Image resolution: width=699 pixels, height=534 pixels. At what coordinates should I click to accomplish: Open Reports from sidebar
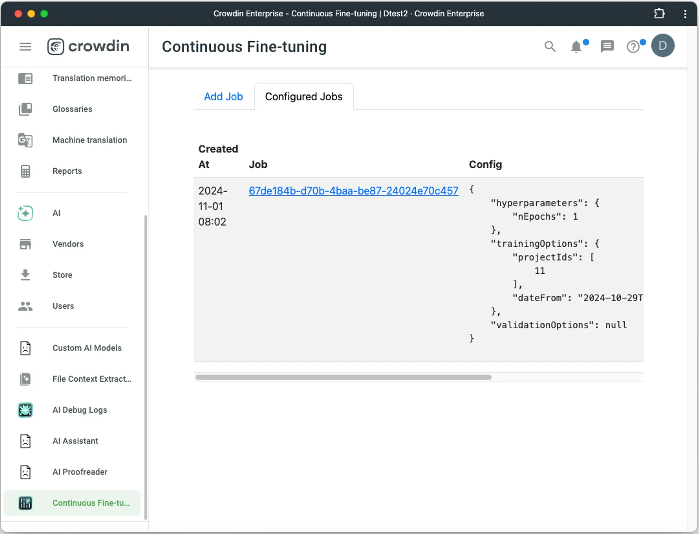(67, 171)
